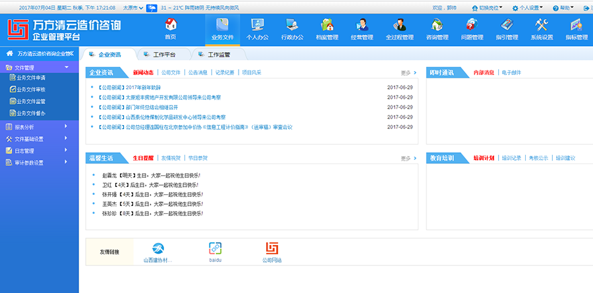The image size is (593, 293).
Task: Open 档案管理 archive icon
Action: [326, 26]
